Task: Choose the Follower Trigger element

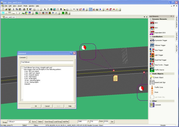Action: pyautogui.click(x=152, y=45)
